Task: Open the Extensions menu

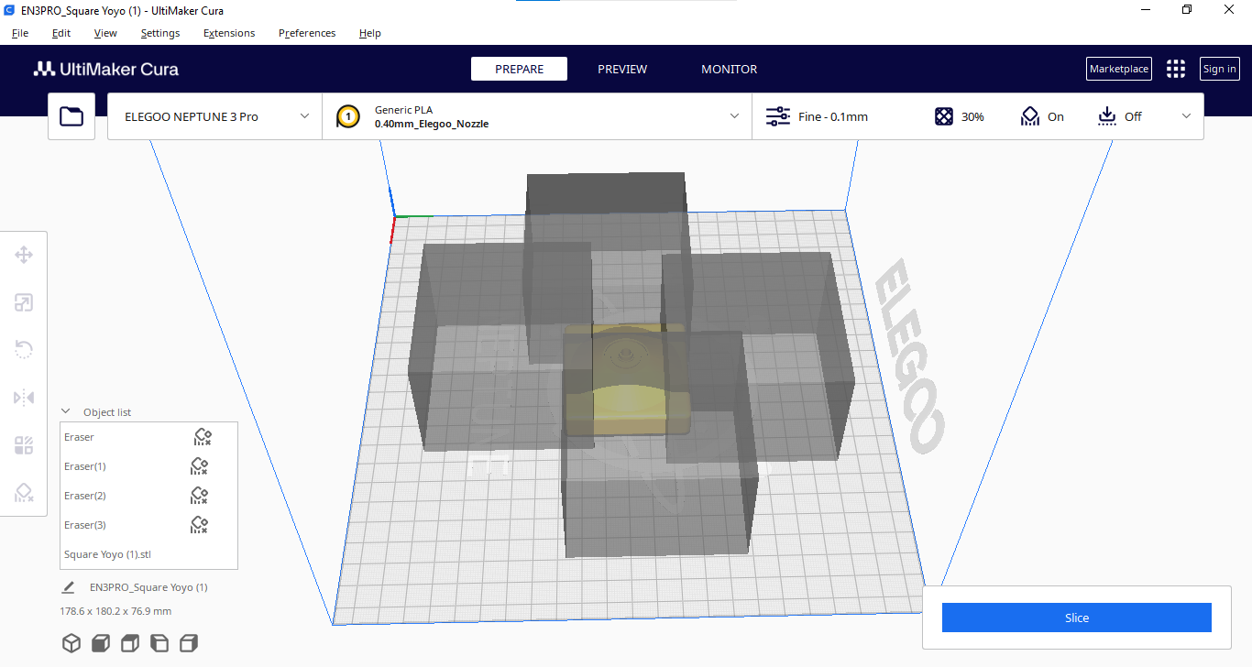Action: [229, 33]
